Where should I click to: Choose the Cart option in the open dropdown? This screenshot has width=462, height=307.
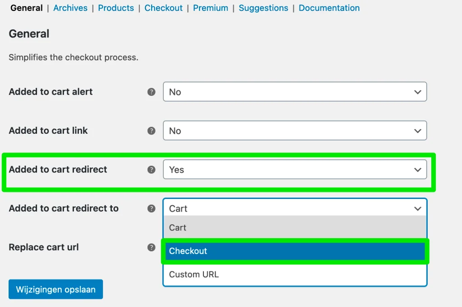295,228
